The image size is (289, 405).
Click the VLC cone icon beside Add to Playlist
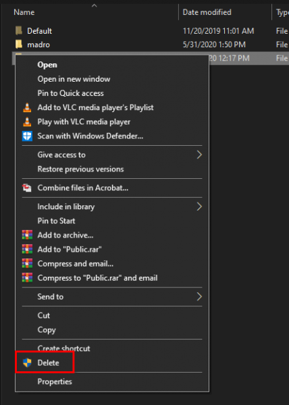(x=27, y=107)
